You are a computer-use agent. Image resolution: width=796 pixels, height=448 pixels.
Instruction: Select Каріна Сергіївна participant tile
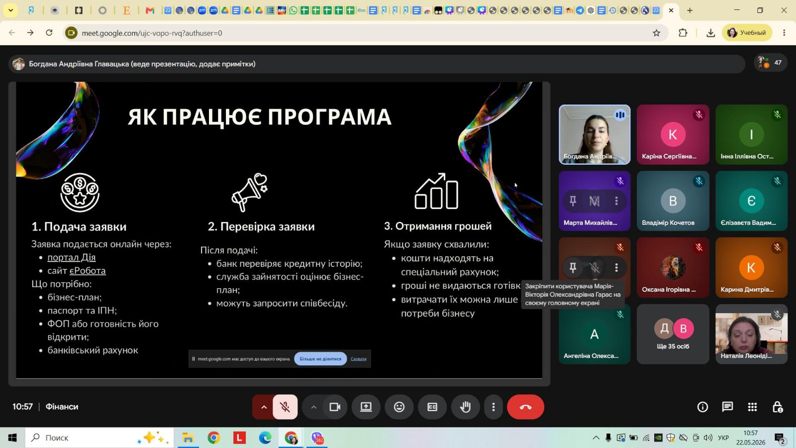click(x=673, y=134)
